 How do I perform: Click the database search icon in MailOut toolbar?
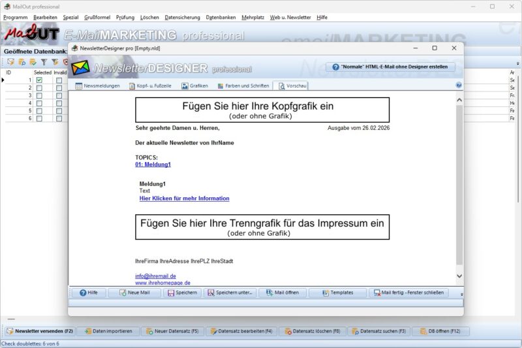coord(22,62)
